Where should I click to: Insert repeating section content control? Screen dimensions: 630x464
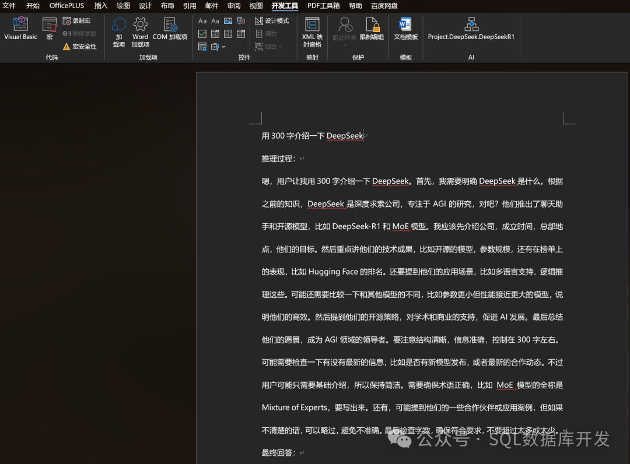point(202,47)
